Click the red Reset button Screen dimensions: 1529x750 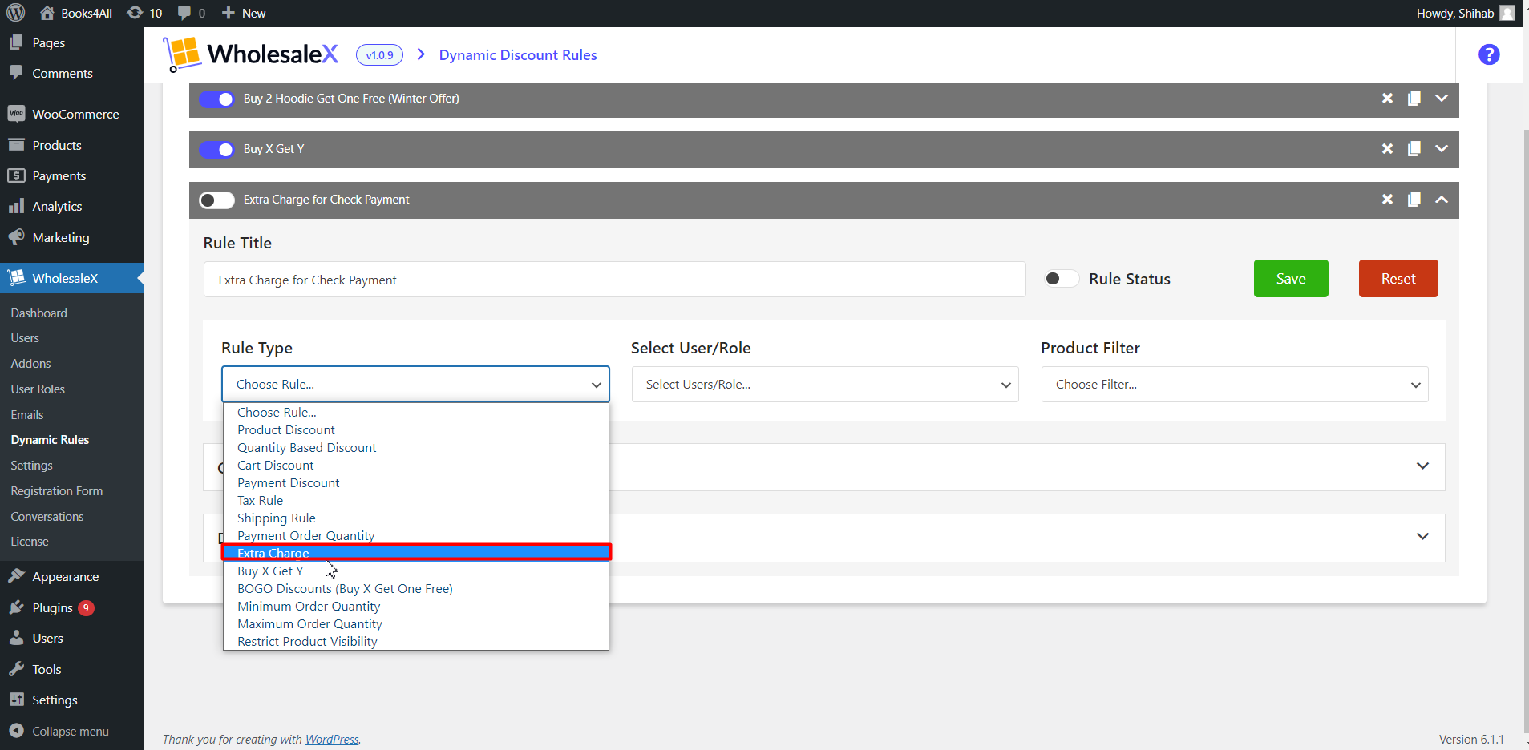point(1398,279)
